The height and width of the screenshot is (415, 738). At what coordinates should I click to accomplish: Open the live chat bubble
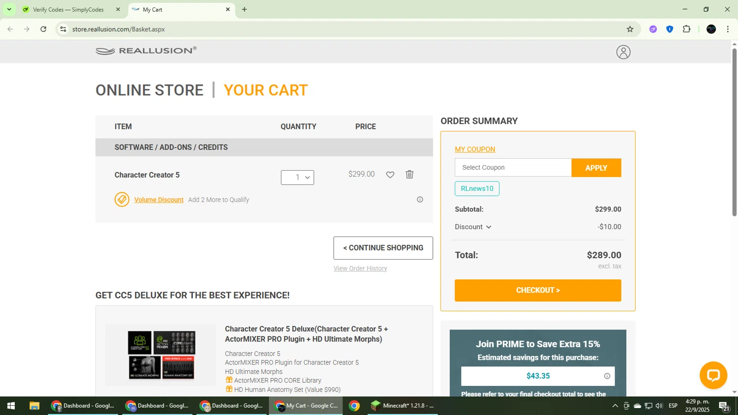pyautogui.click(x=713, y=376)
